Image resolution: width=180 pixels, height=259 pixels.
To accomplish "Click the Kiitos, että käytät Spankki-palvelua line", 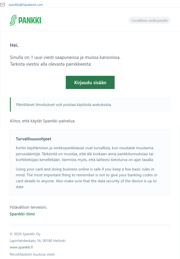I will click(x=43, y=121).
